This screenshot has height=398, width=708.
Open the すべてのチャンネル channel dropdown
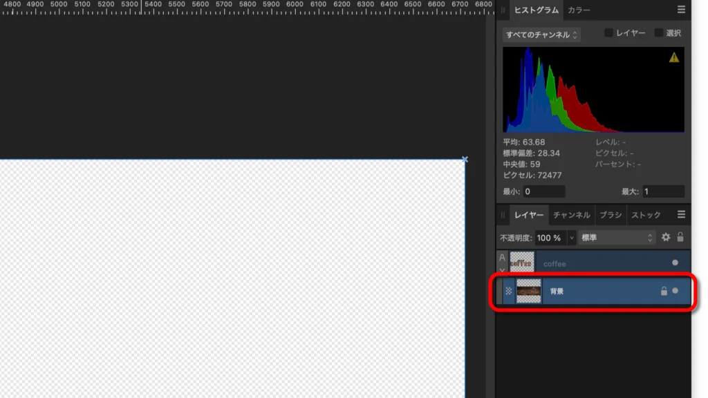point(541,35)
